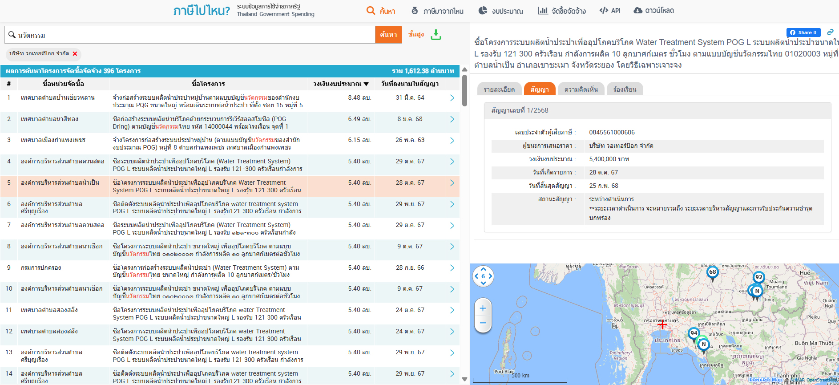This screenshot has width=839, height=385.
Task: Open the API menu item
Action: point(610,11)
